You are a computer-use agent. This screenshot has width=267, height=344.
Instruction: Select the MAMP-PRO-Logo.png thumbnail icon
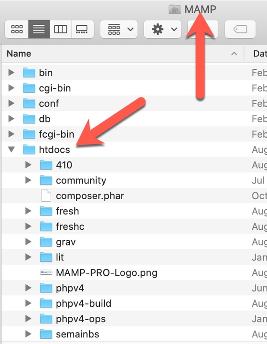click(46, 272)
